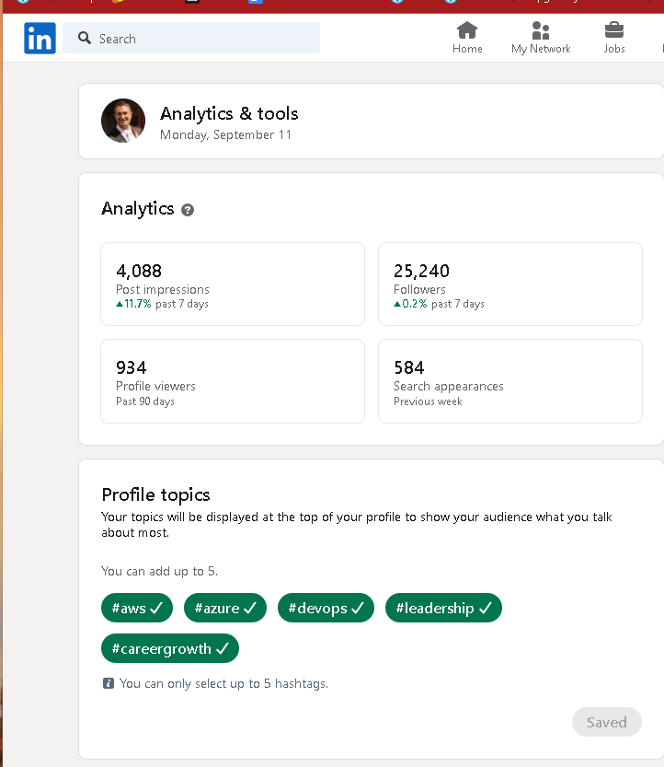The image size is (664, 767).
Task: Click the 'Monday, September 11' date text
Action: point(225,135)
